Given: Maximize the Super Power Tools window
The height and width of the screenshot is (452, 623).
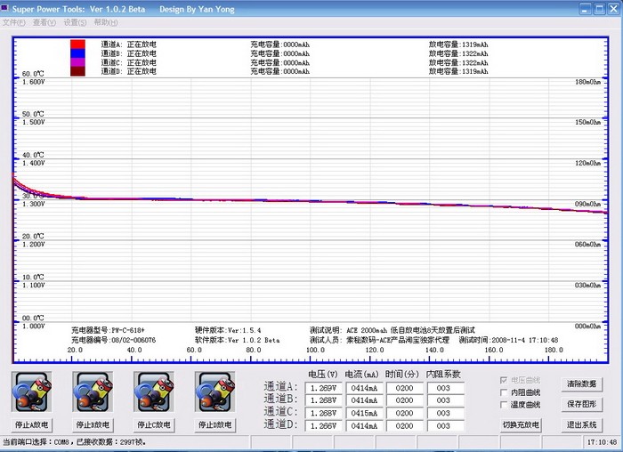Looking at the screenshot, I should (x=600, y=9).
